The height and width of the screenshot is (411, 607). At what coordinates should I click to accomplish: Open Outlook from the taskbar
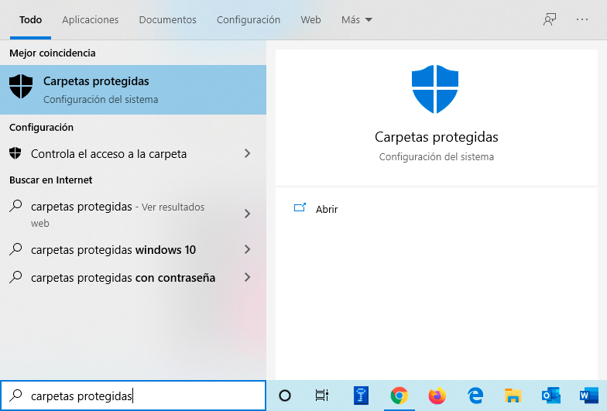click(551, 396)
